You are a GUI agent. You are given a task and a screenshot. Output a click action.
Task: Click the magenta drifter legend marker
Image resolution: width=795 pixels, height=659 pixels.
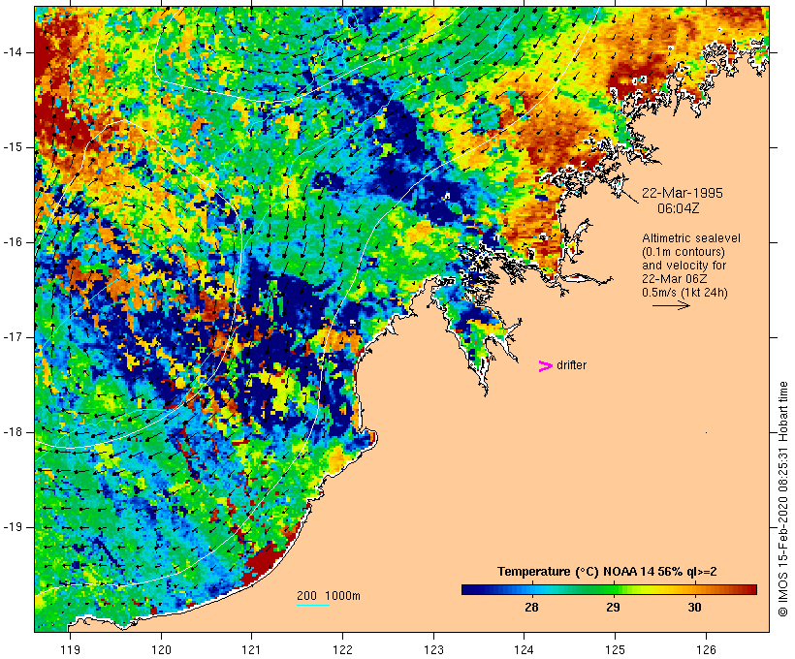tap(545, 366)
